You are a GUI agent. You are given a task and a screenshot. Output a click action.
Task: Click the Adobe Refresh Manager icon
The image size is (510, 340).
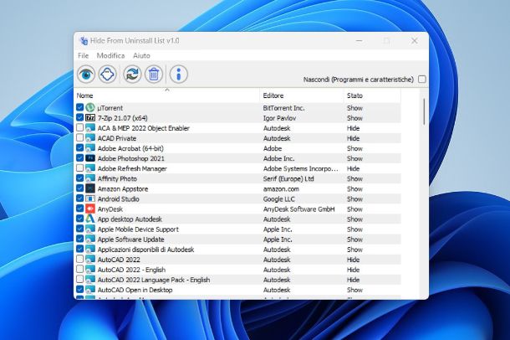(90, 168)
